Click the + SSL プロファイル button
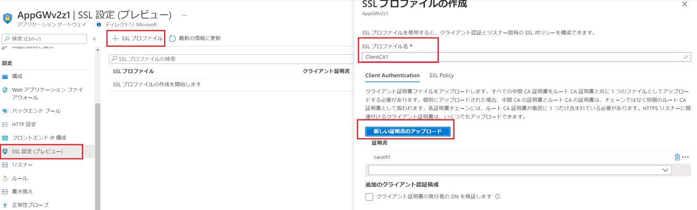This screenshot has width=697, height=210. click(x=136, y=39)
